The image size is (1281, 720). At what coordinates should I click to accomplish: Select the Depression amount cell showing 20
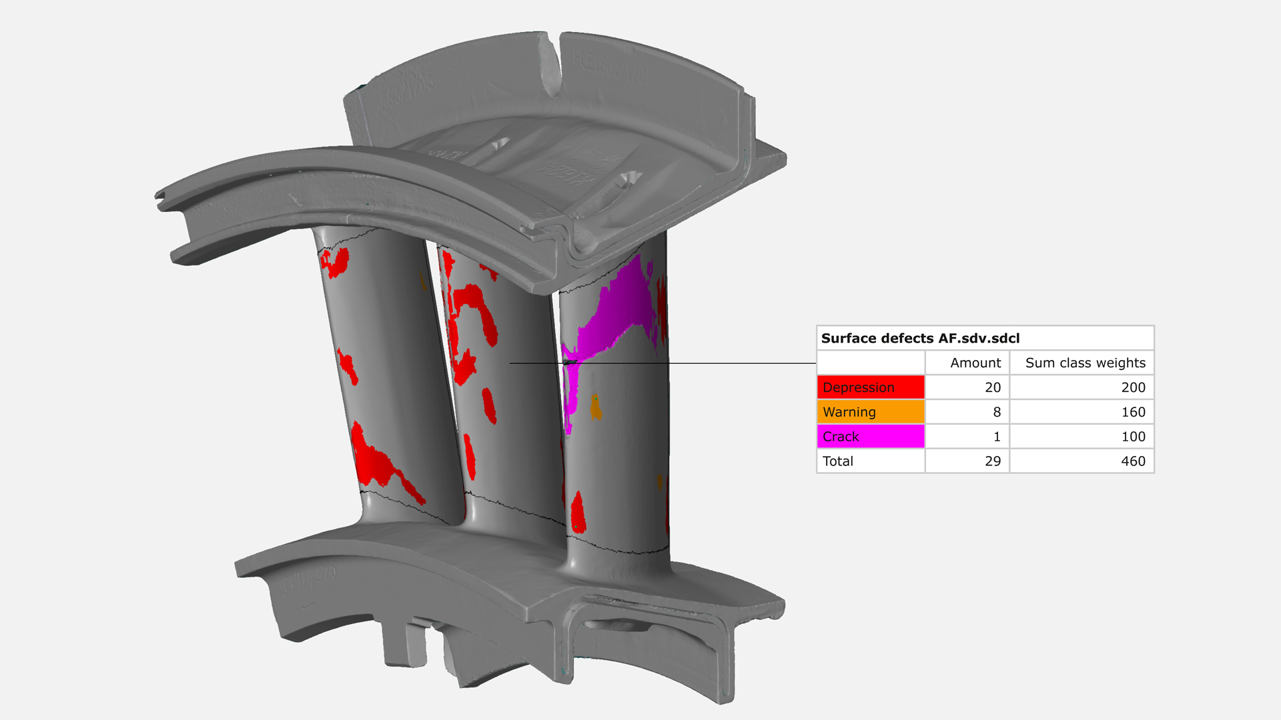pyautogui.click(x=992, y=387)
